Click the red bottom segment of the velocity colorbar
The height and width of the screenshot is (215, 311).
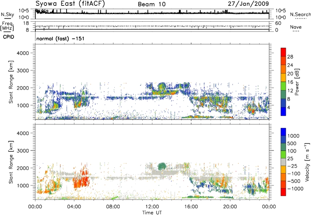tap(283, 192)
